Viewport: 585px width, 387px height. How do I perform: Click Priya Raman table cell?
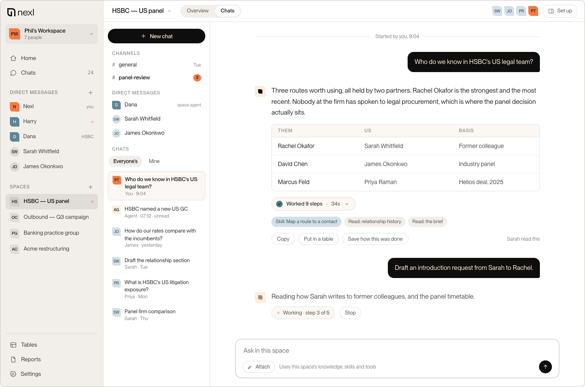(381, 182)
